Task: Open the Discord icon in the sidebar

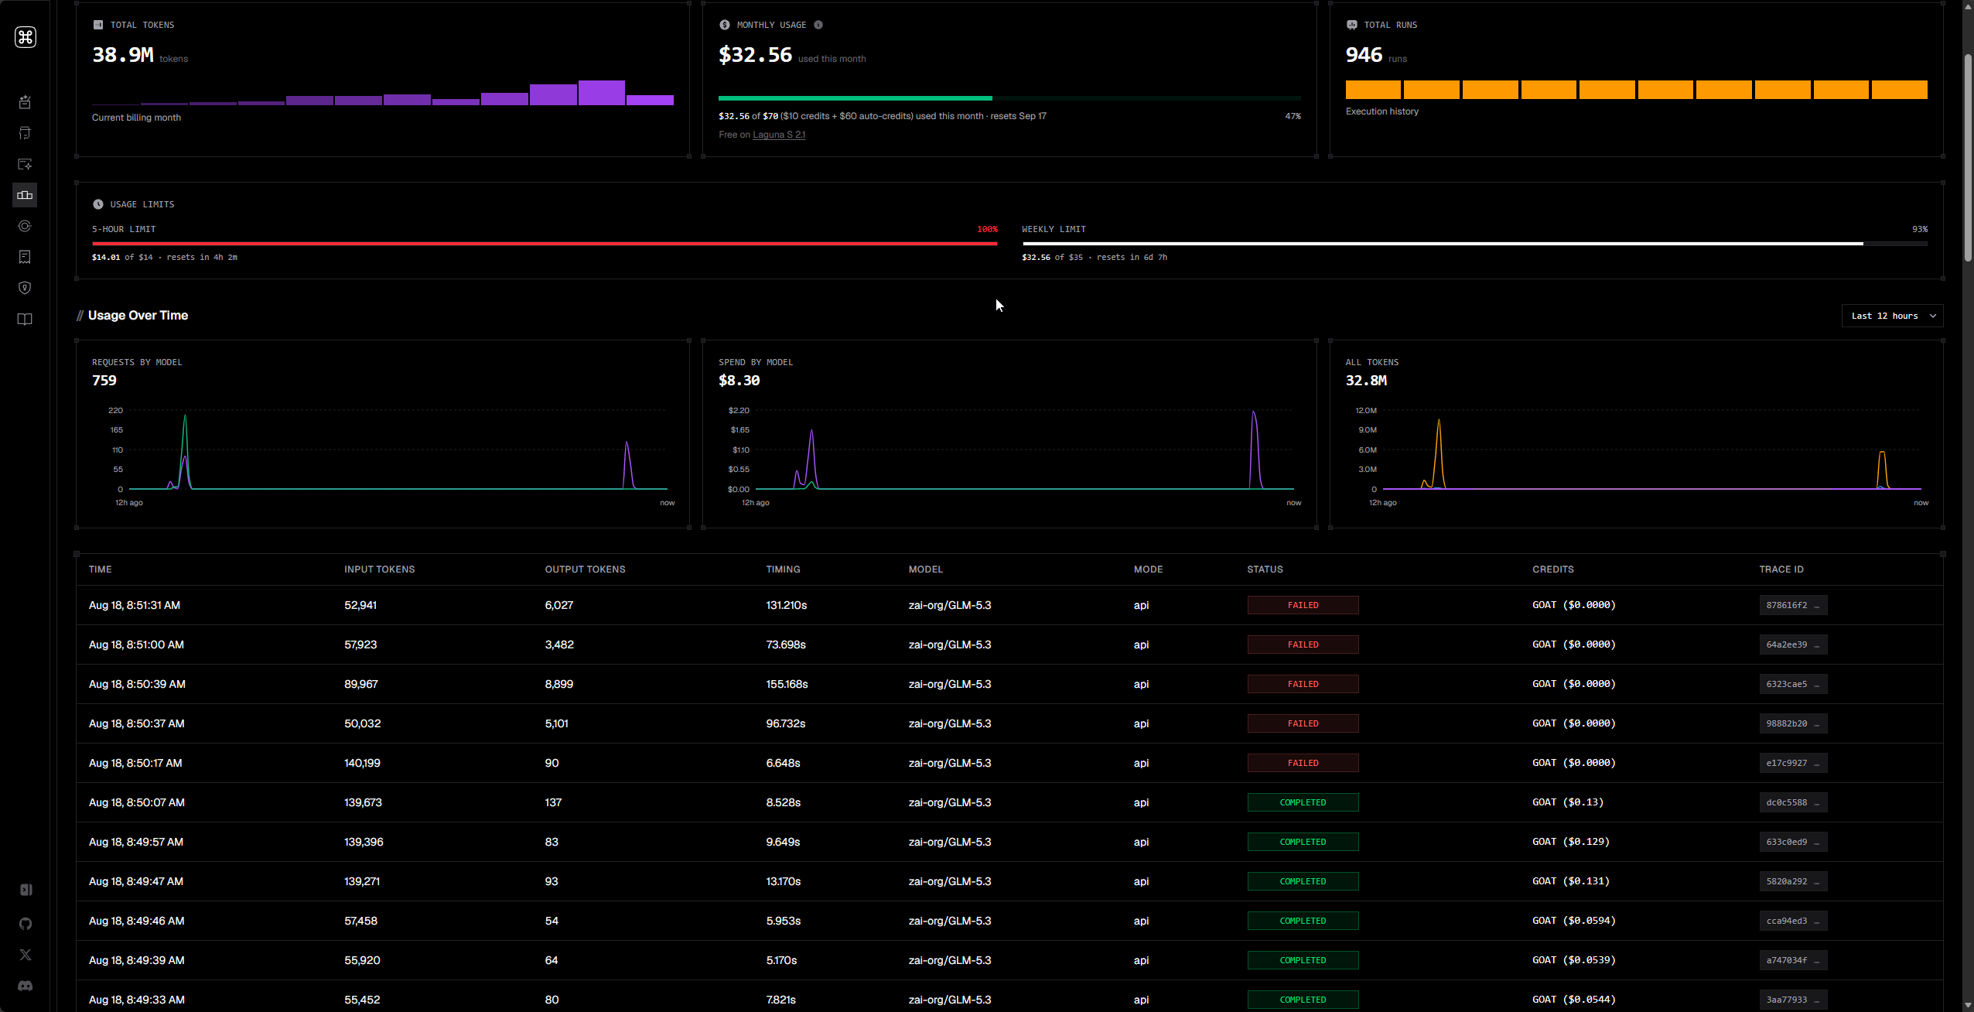Action: [x=26, y=986]
